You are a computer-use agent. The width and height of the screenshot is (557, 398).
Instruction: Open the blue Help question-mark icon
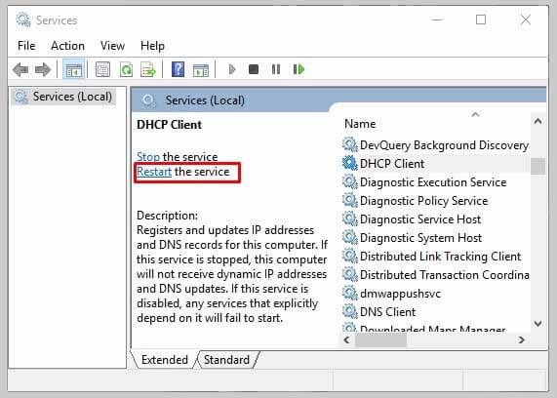point(178,69)
